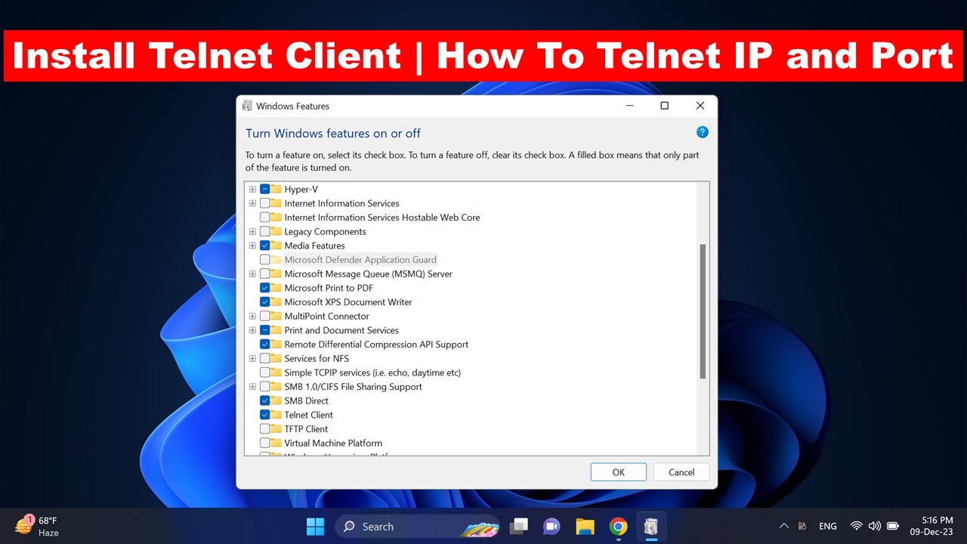
Task: Open Wi-Fi network settings in tray
Action: point(857,527)
